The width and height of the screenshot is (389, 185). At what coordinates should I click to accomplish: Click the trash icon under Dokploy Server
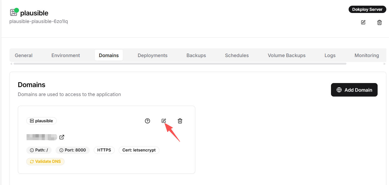click(x=380, y=22)
